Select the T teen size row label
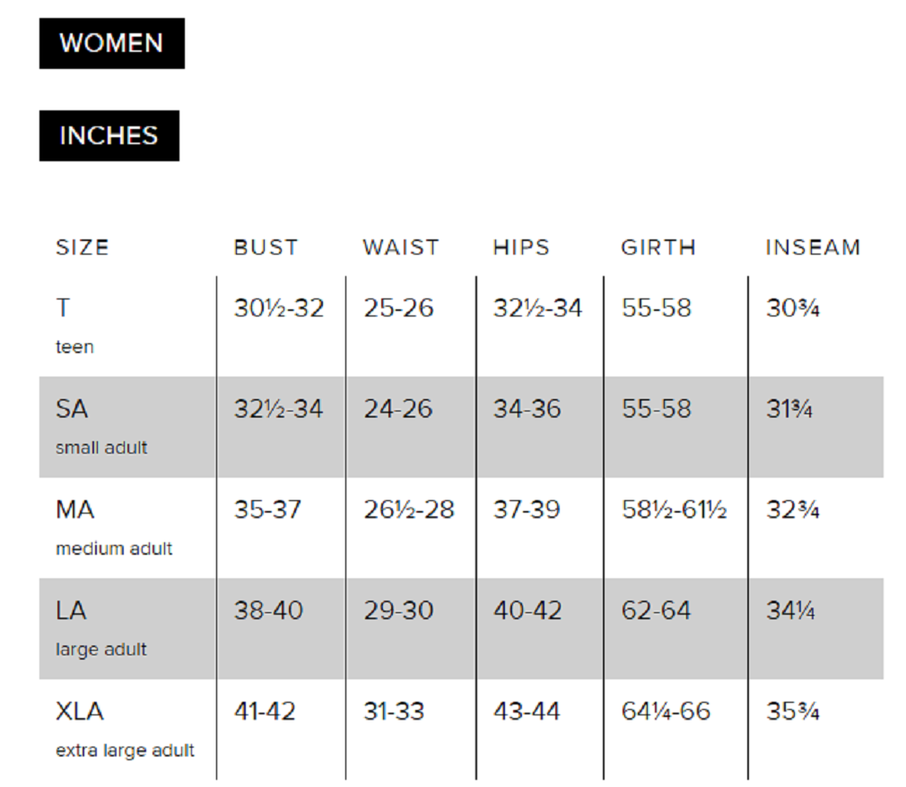Screen dimensions: 906x787 pyautogui.click(x=74, y=324)
